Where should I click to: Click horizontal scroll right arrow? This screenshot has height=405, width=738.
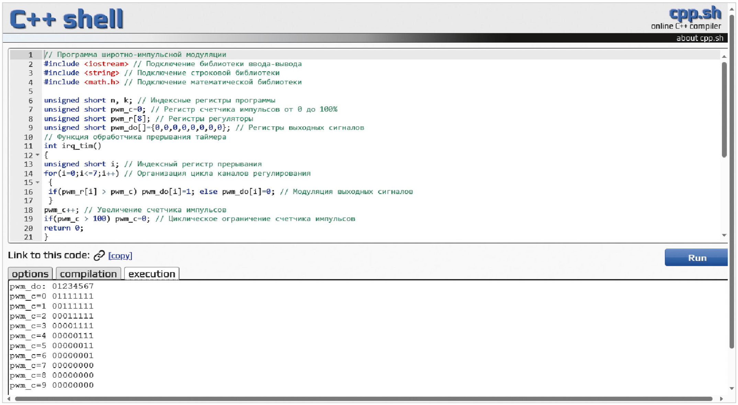pyautogui.click(x=721, y=398)
